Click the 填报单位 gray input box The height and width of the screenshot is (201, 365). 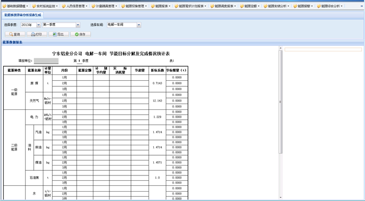pyautogui.click(x=46, y=61)
